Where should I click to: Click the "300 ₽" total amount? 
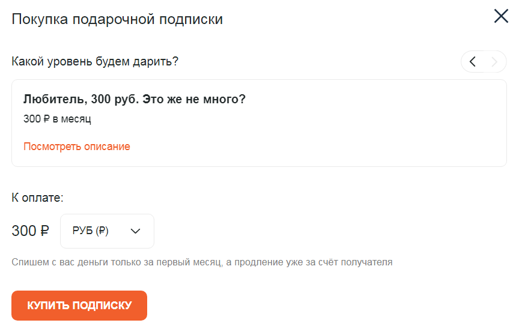[30, 231]
